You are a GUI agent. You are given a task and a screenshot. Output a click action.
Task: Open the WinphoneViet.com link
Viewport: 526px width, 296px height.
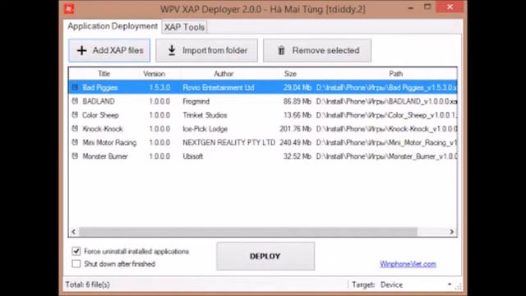[408, 264]
